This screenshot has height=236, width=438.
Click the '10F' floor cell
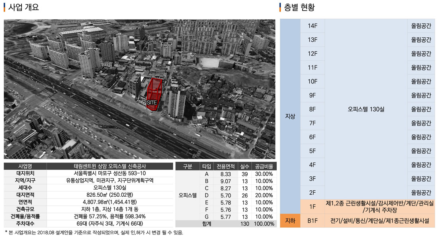(x=313, y=81)
